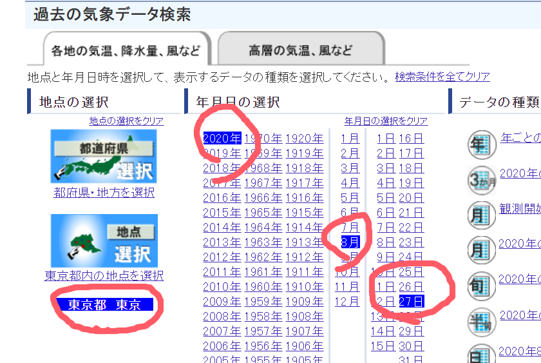Pick day 29日

click(x=412, y=331)
